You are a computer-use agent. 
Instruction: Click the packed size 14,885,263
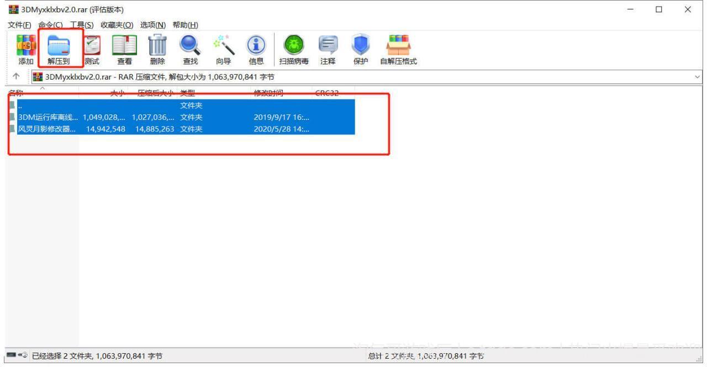(155, 129)
